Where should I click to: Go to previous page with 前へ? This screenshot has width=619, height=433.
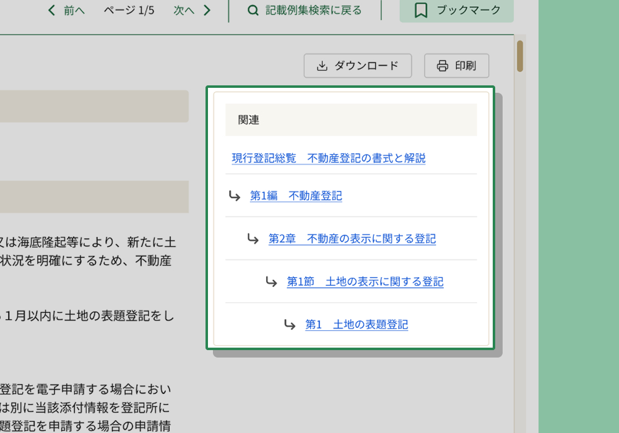[66, 11]
